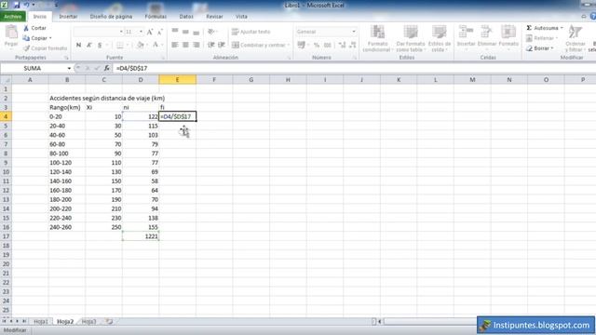
Task: Switch to Diseño de página tab
Action: (x=111, y=17)
